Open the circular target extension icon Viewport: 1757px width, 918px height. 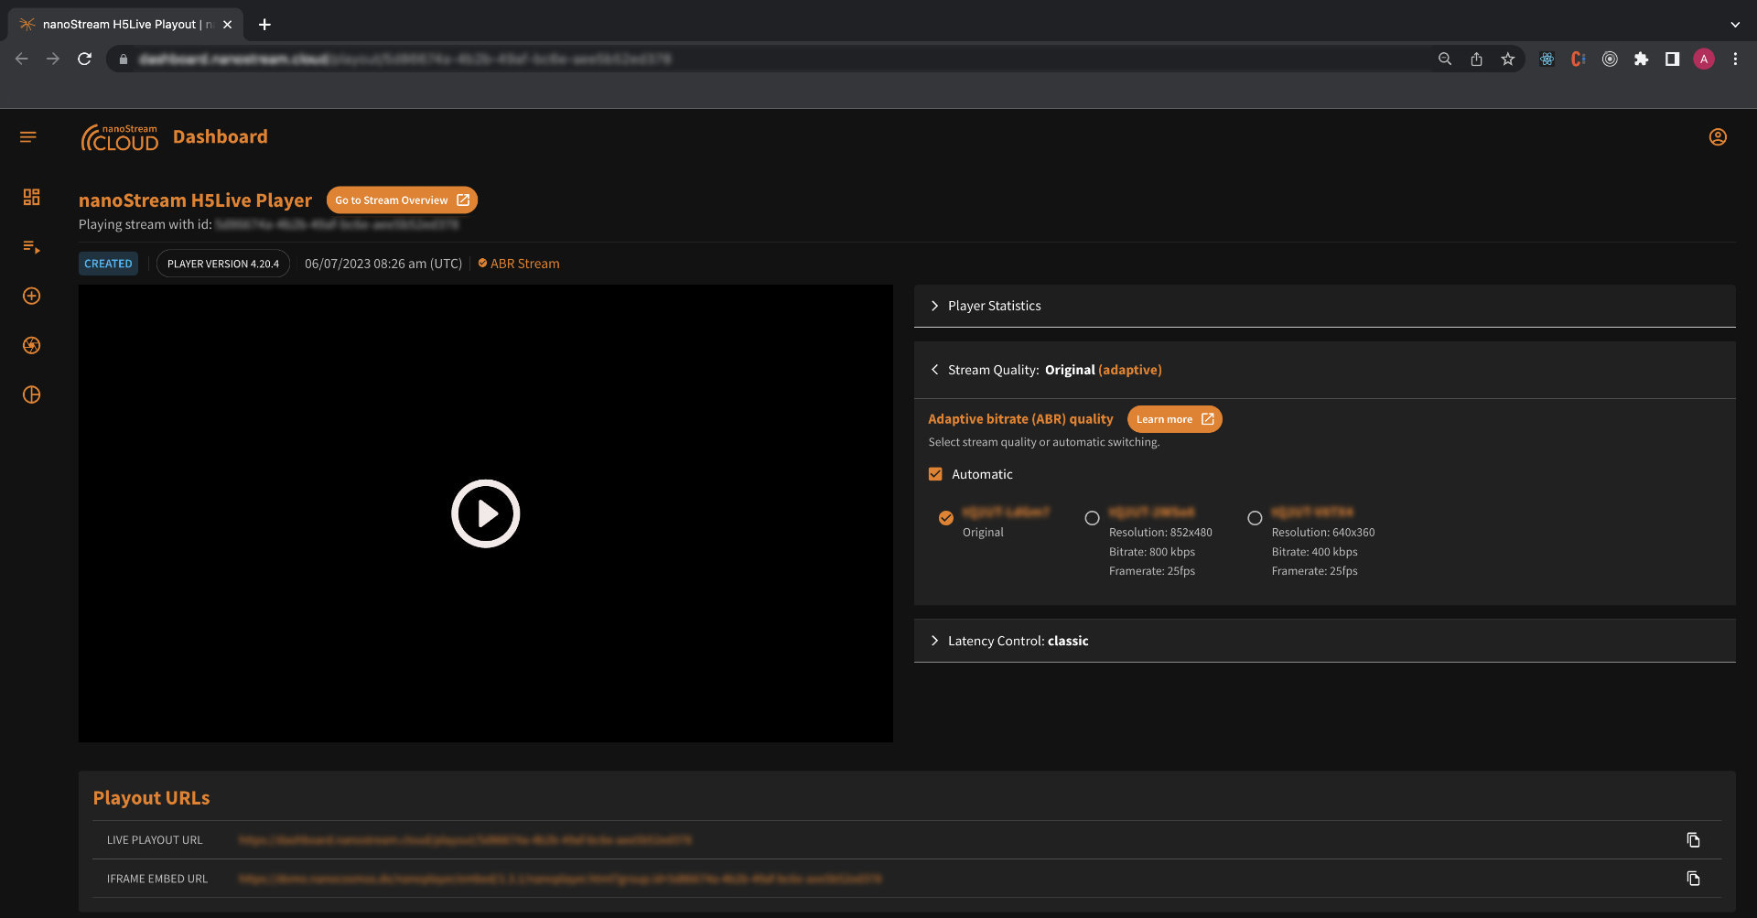(1610, 59)
